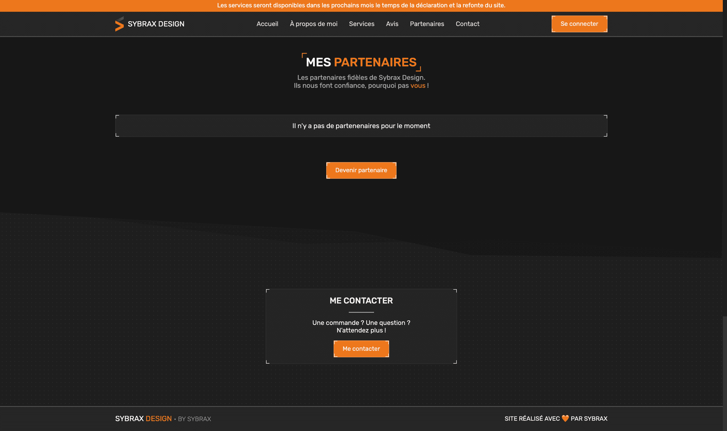The height and width of the screenshot is (431, 727).
Task: Navigate to Contact in header menu
Action: pyautogui.click(x=467, y=24)
